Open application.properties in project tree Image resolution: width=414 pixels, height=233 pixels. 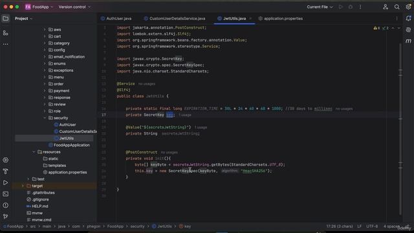(65, 172)
